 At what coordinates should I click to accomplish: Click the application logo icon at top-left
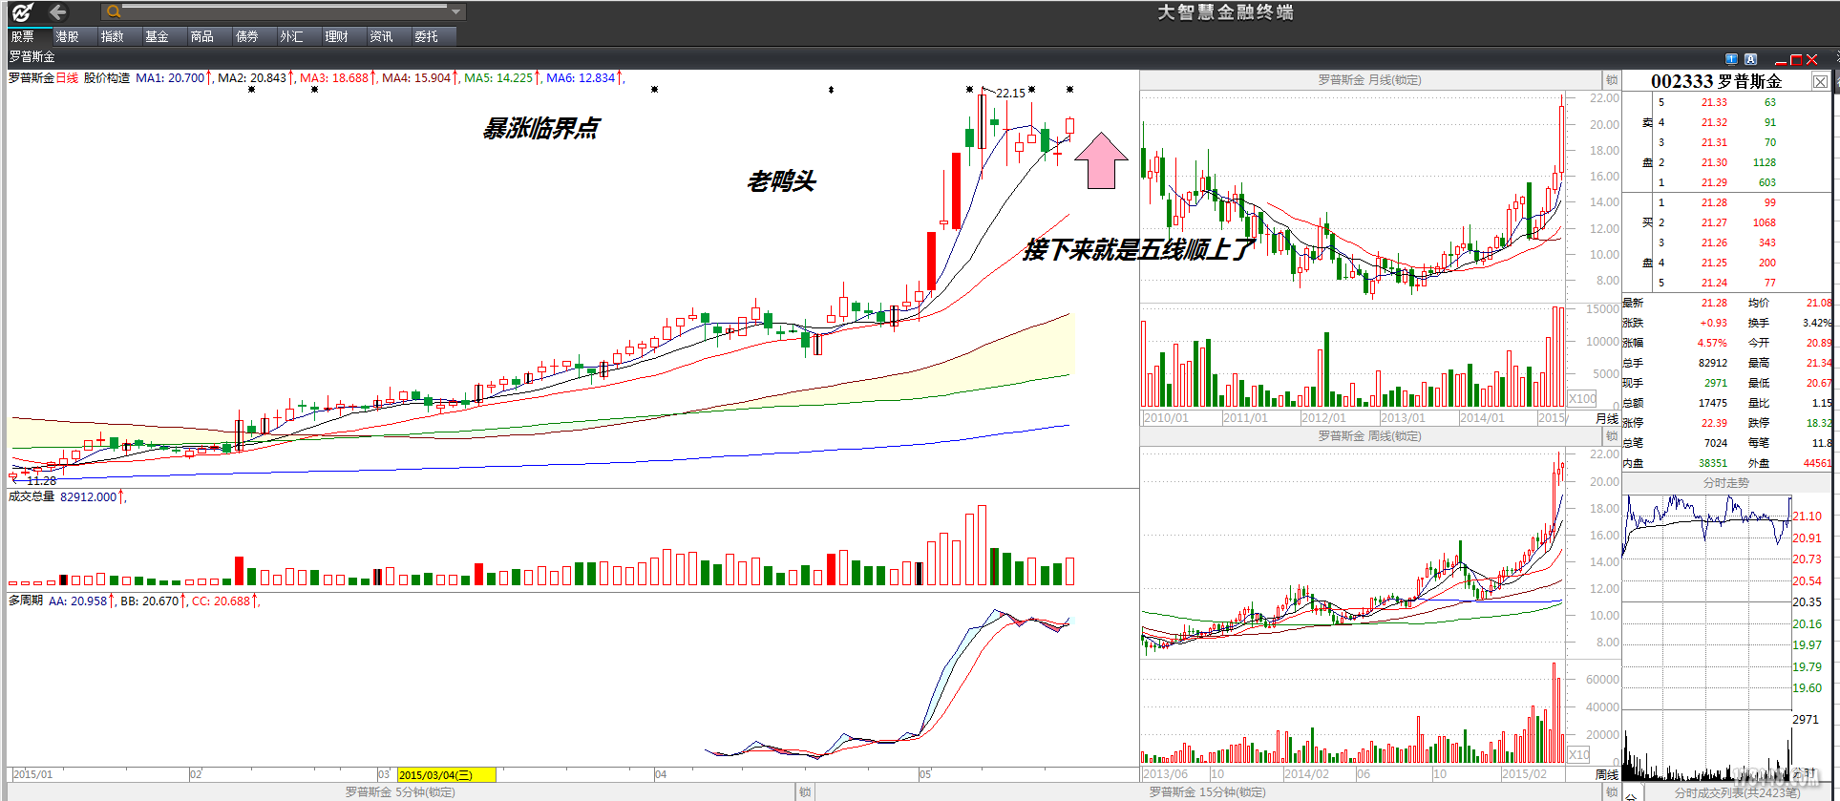[22, 12]
